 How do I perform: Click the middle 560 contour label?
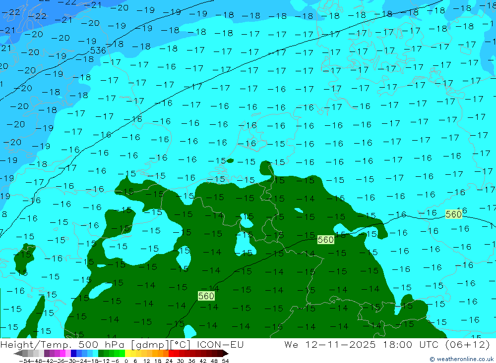click(x=325, y=240)
